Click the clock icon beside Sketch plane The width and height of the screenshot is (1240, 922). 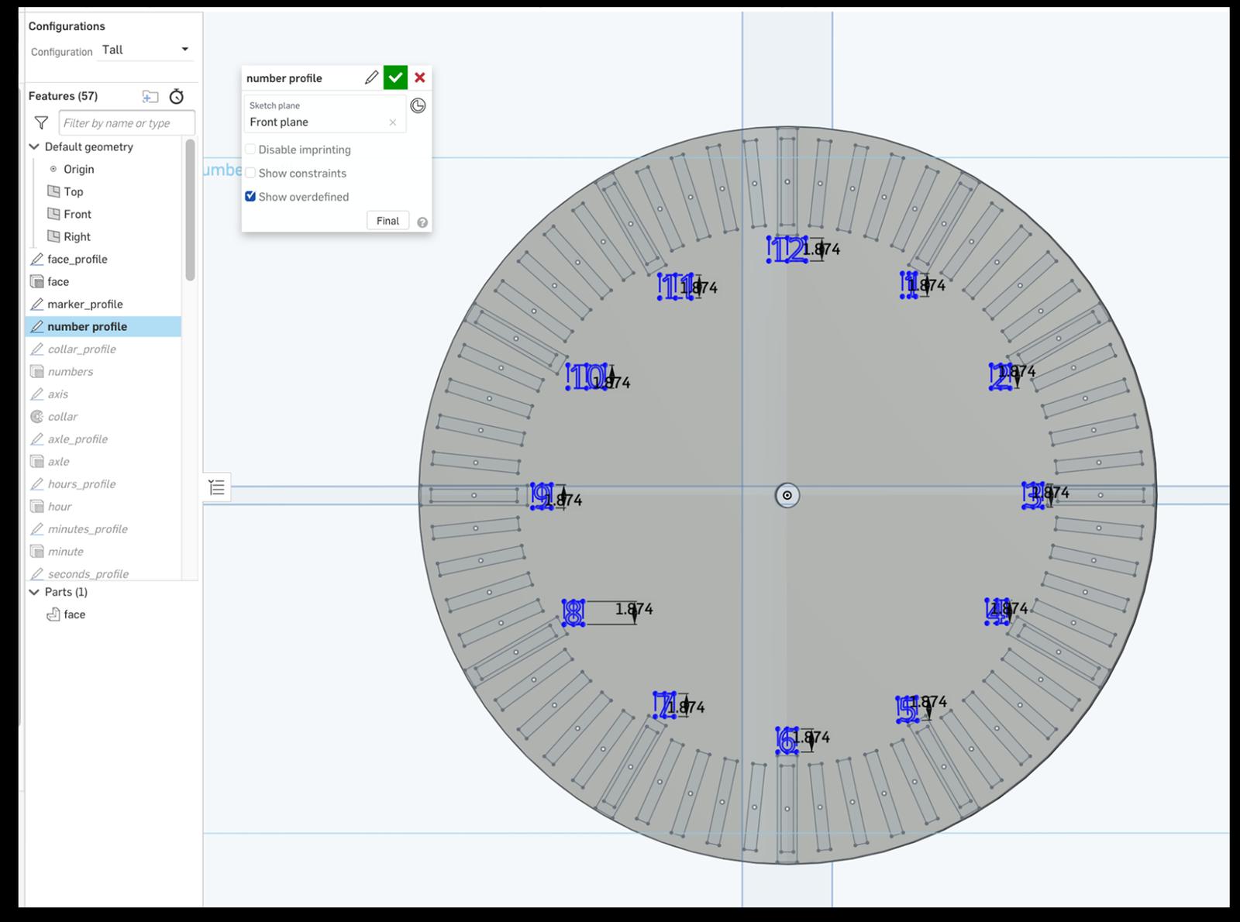click(418, 106)
